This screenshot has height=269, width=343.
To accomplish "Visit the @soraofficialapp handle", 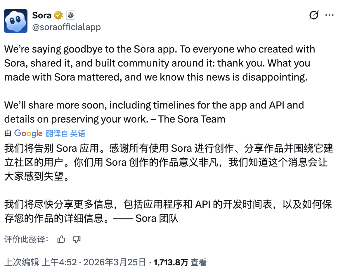I will pos(66,27).
